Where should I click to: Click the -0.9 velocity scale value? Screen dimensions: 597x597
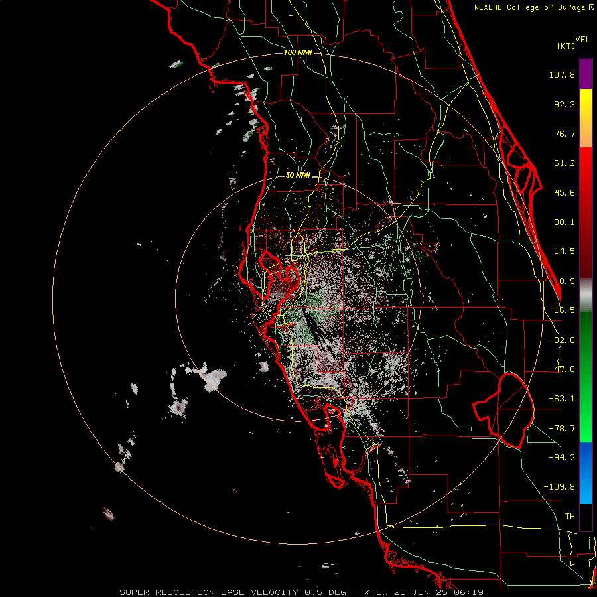tap(564, 281)
